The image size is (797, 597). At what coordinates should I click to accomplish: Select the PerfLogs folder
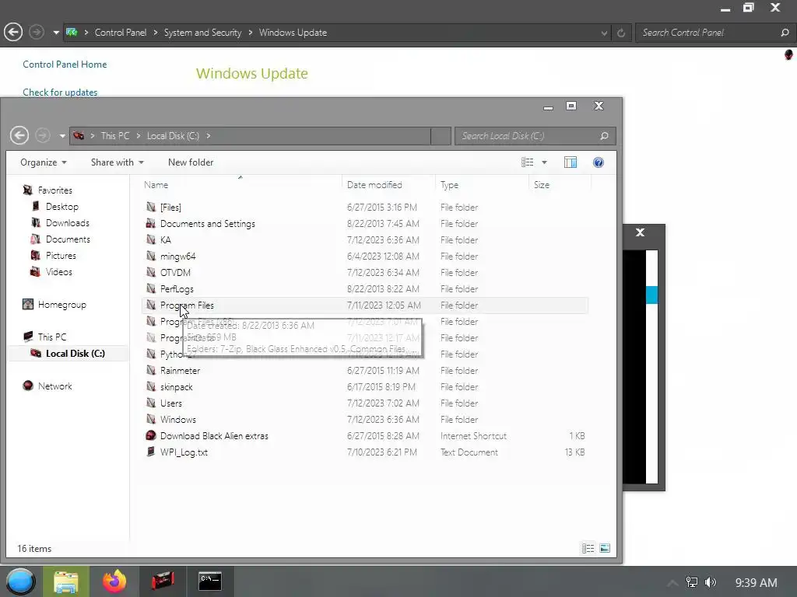(x=177, y=289)
